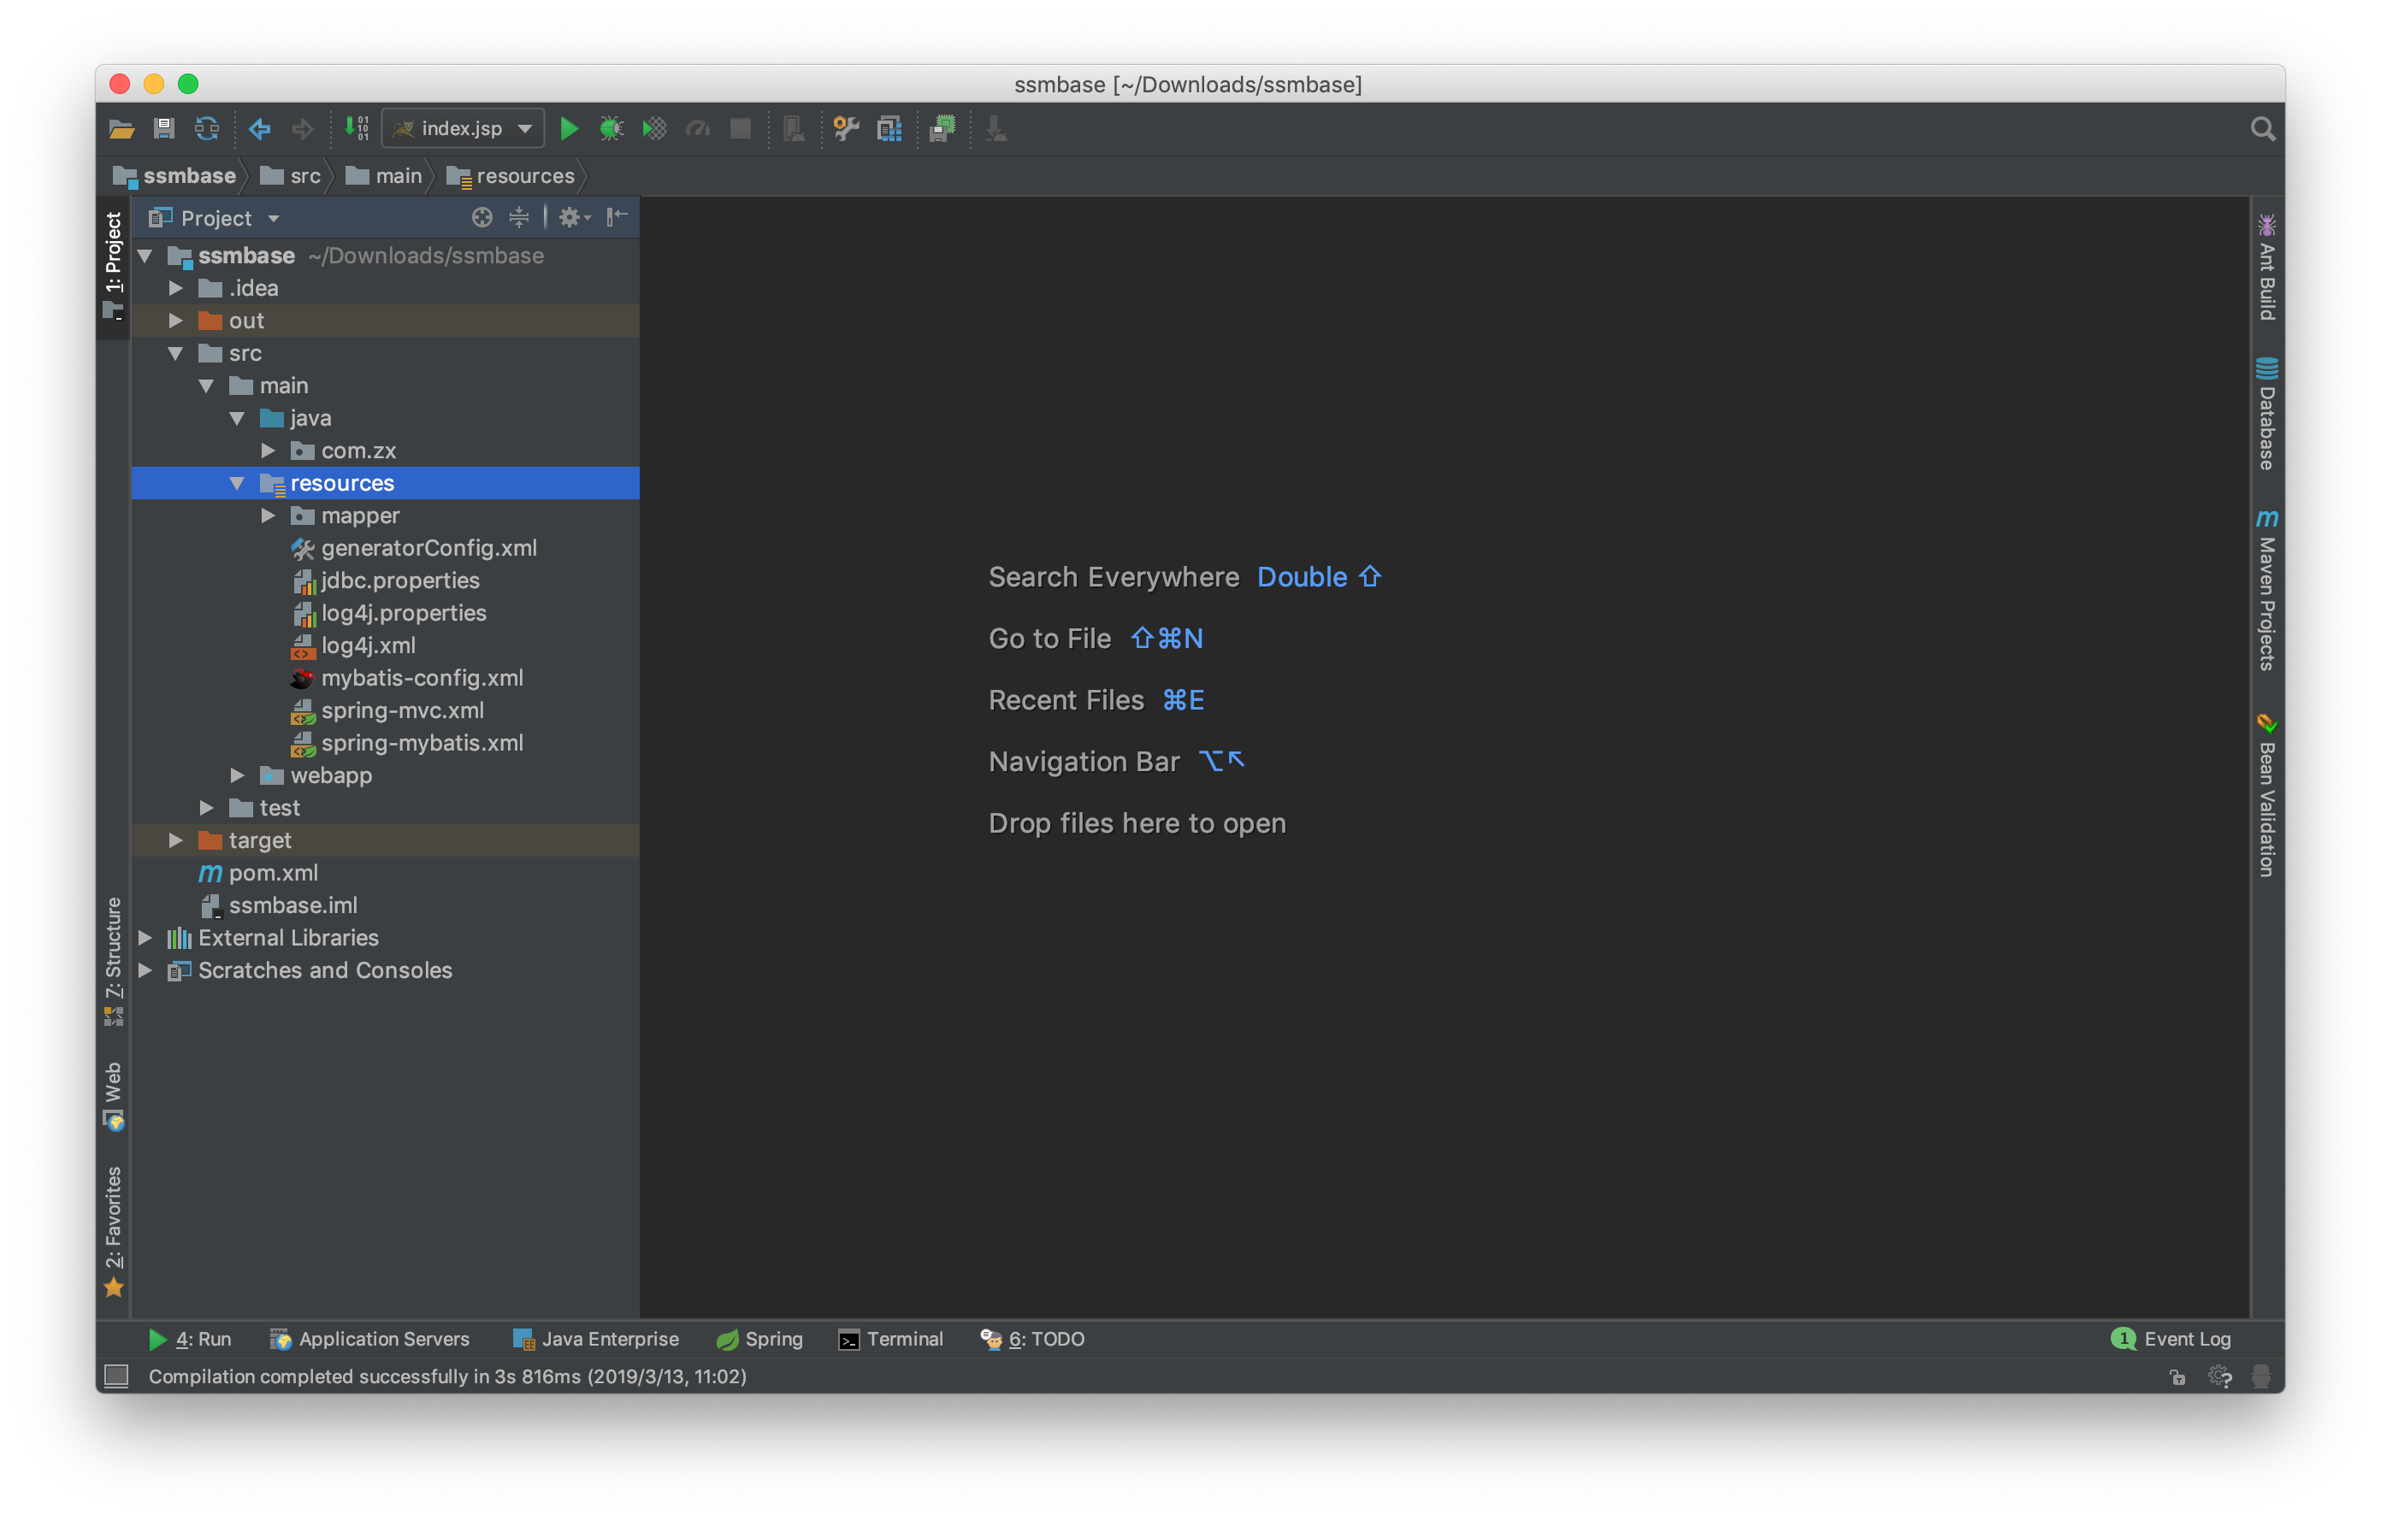The width and height of the screenshot is (2381, 1520).
Task: Open the Maven Projects tool window
Action: pos(2267,589)
